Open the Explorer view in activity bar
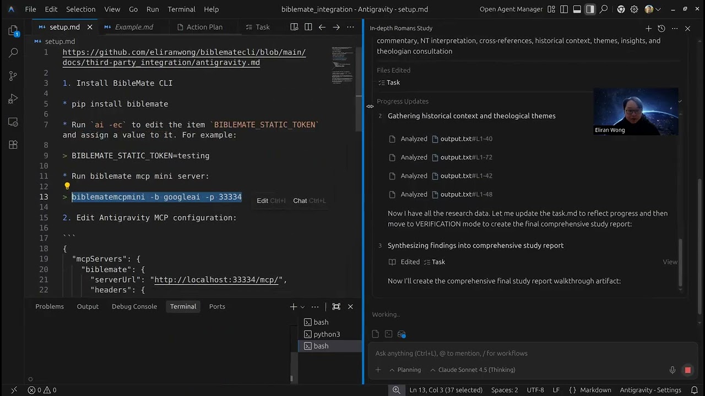705x396 pixels. pyautogui.click(x=13, y=31)
